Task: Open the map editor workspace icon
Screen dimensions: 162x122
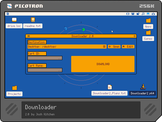Action: [x=138, y=14]
